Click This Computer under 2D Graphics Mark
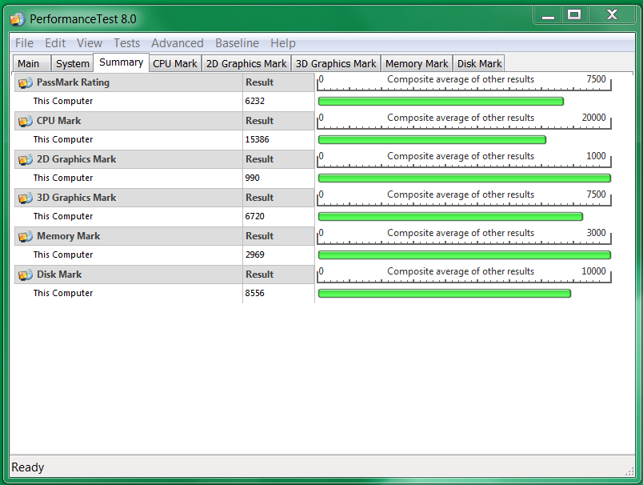Screen dimensions: 643x485 63,178
